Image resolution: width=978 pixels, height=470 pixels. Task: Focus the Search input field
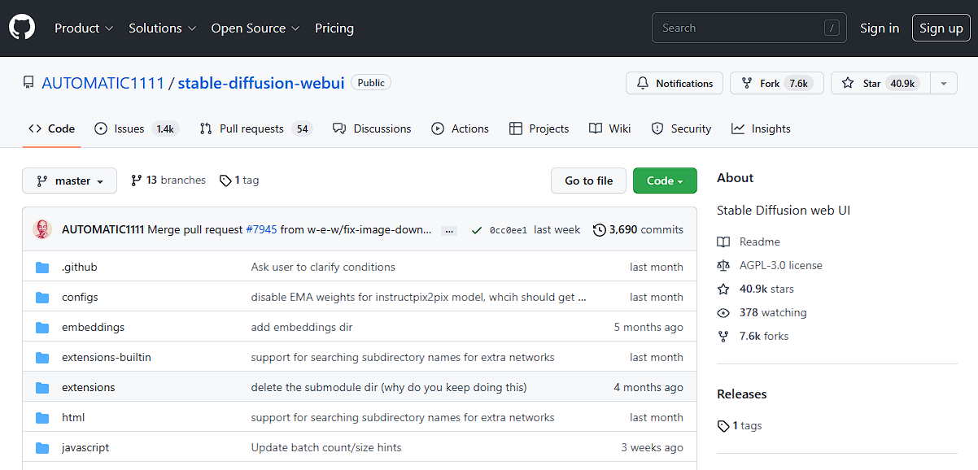point(749,28)
